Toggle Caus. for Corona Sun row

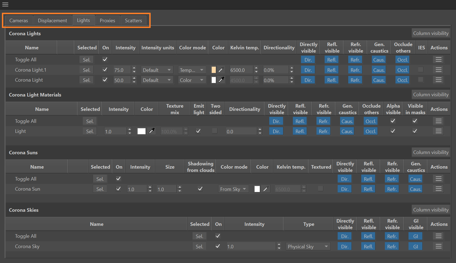[x=416, y=189]
